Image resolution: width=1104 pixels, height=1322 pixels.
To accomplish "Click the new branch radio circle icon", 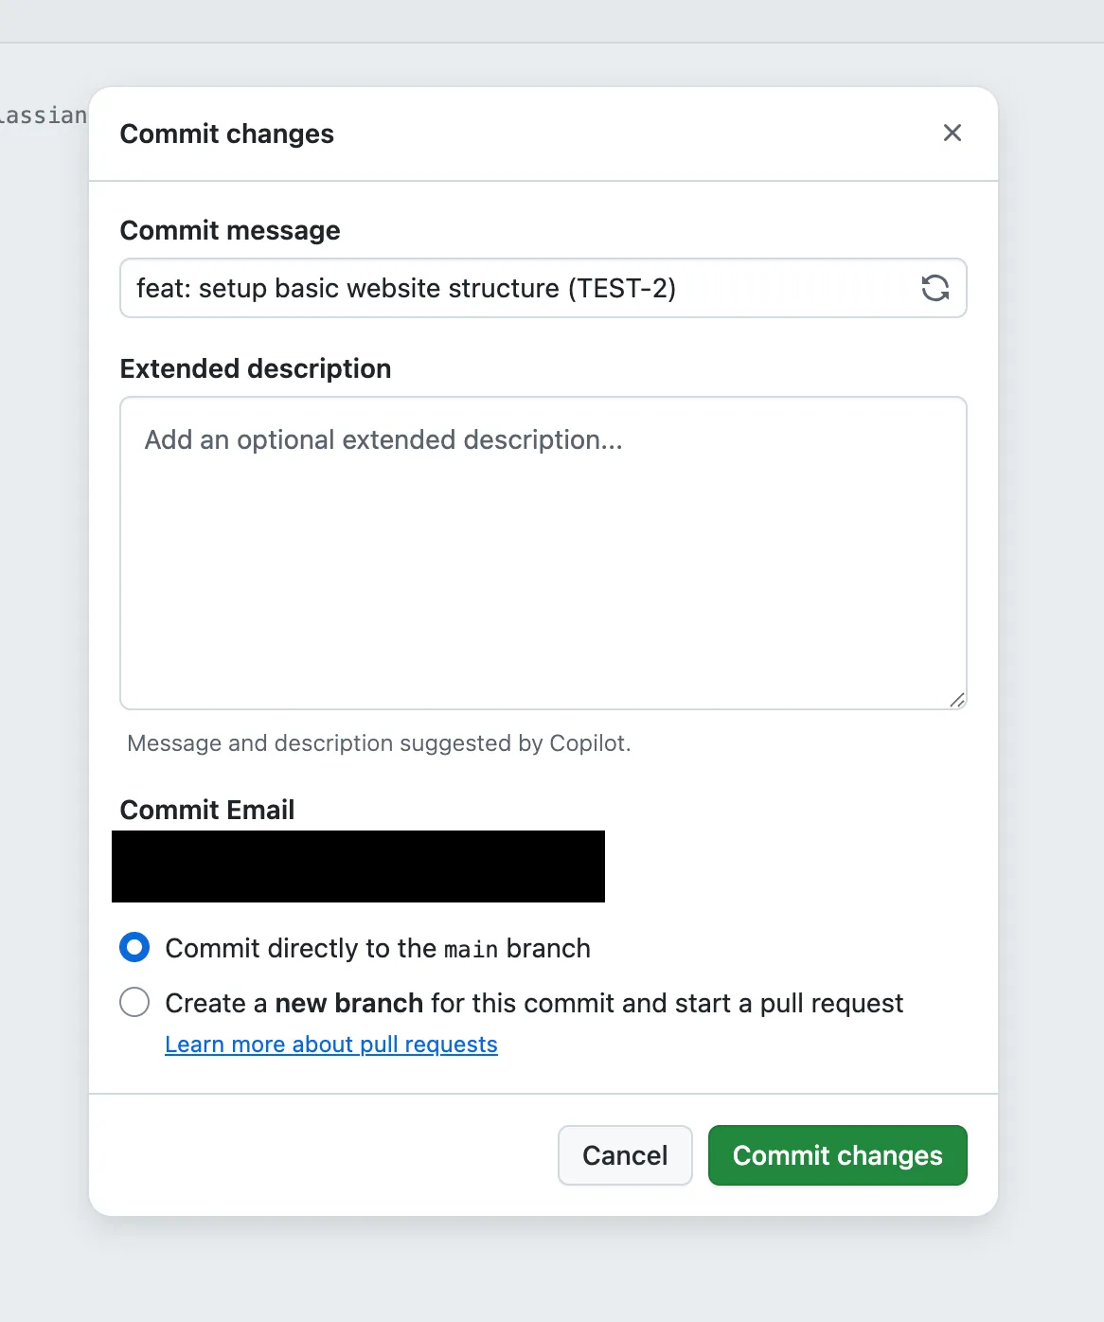I will 134,1002.
